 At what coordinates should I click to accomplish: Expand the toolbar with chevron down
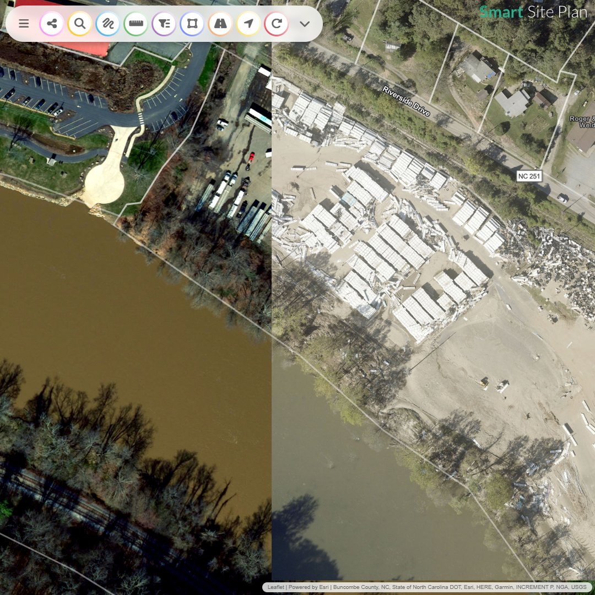tap(304, 24)
